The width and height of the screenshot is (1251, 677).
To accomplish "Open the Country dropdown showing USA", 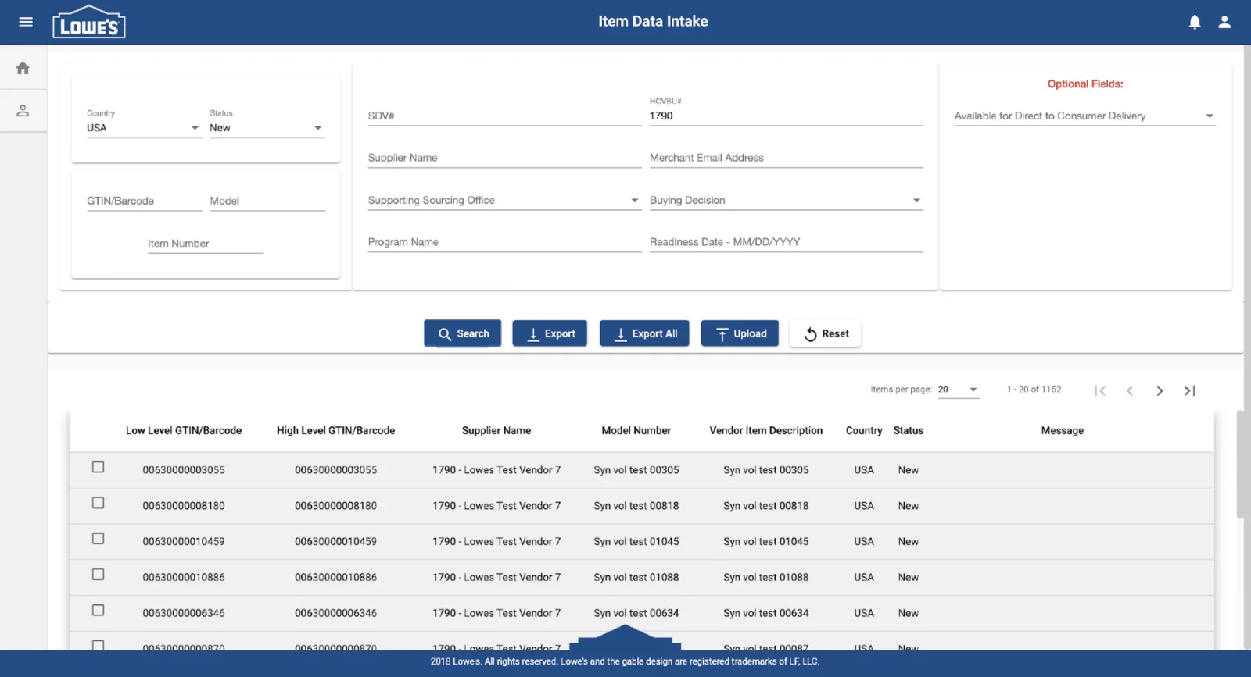I will tap(144, 128).
